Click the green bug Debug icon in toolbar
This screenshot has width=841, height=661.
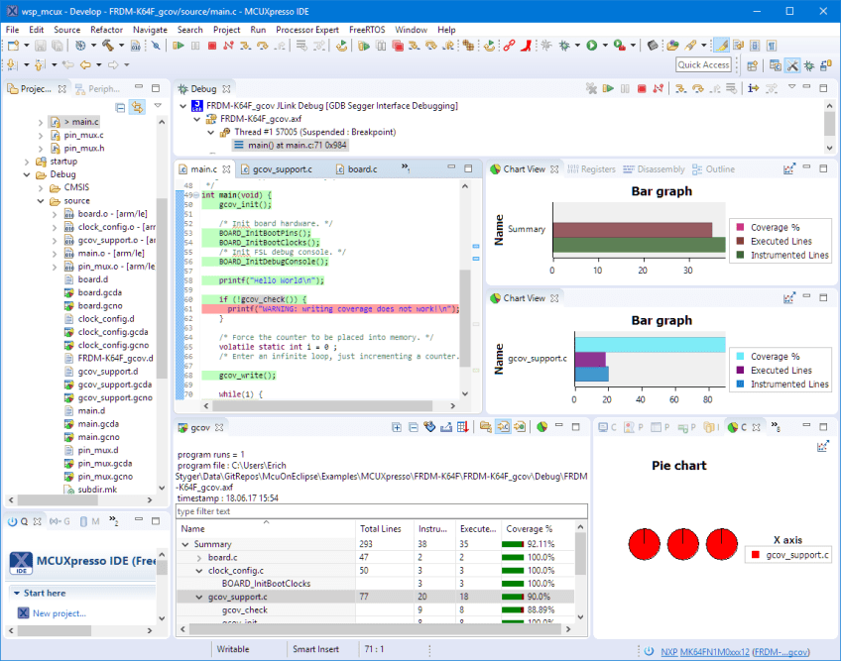[564, 46]
